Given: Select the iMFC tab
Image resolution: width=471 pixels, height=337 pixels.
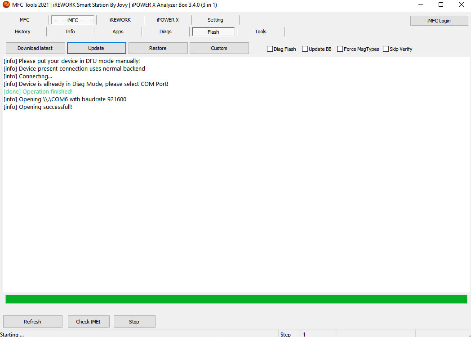Looking at the screenshot, I should [x=73, y=20].
